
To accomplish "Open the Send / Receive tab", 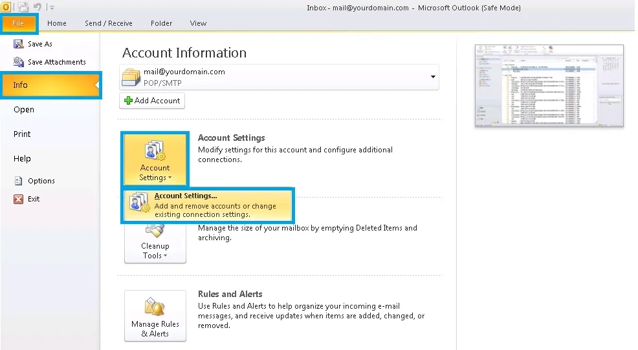I will (x=108, y=23).
